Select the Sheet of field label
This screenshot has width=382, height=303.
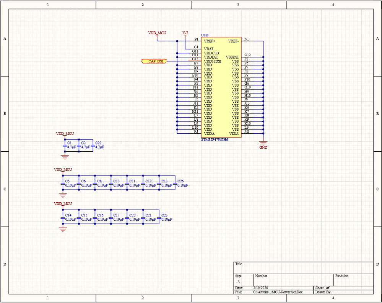click(322, 288)
